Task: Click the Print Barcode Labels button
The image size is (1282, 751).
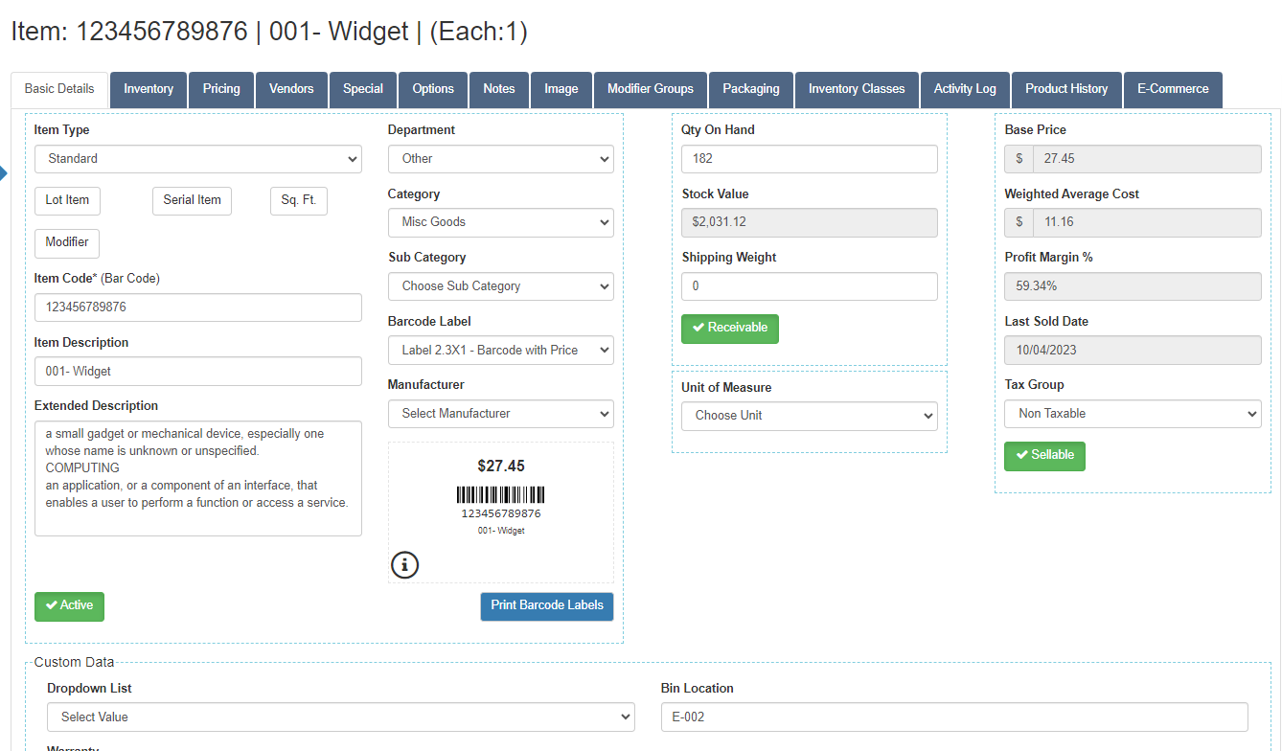Action: click(546, 606)
